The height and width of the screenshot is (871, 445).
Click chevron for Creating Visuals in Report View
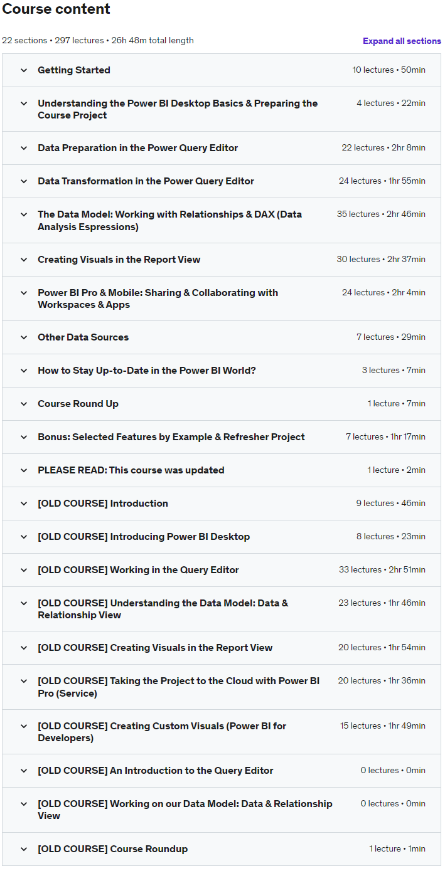[x=24, y=260]
